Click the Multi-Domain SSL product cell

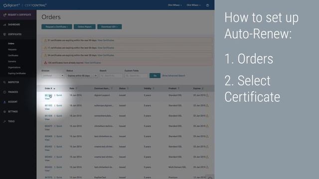[177, 167]
